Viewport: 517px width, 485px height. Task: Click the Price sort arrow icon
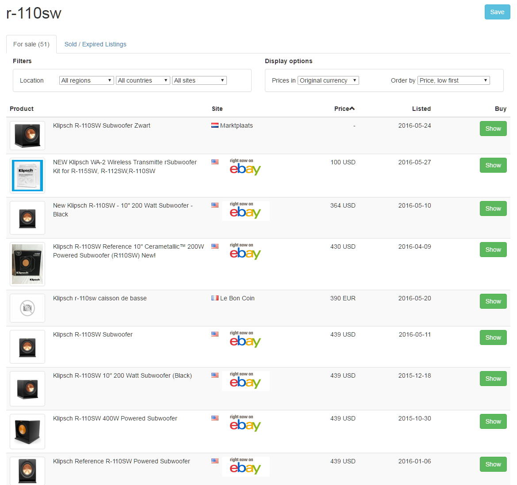click(x=352, y=109)
